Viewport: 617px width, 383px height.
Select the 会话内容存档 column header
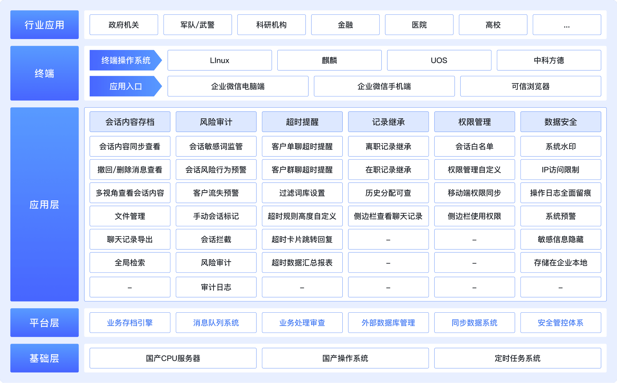[130, 122]
